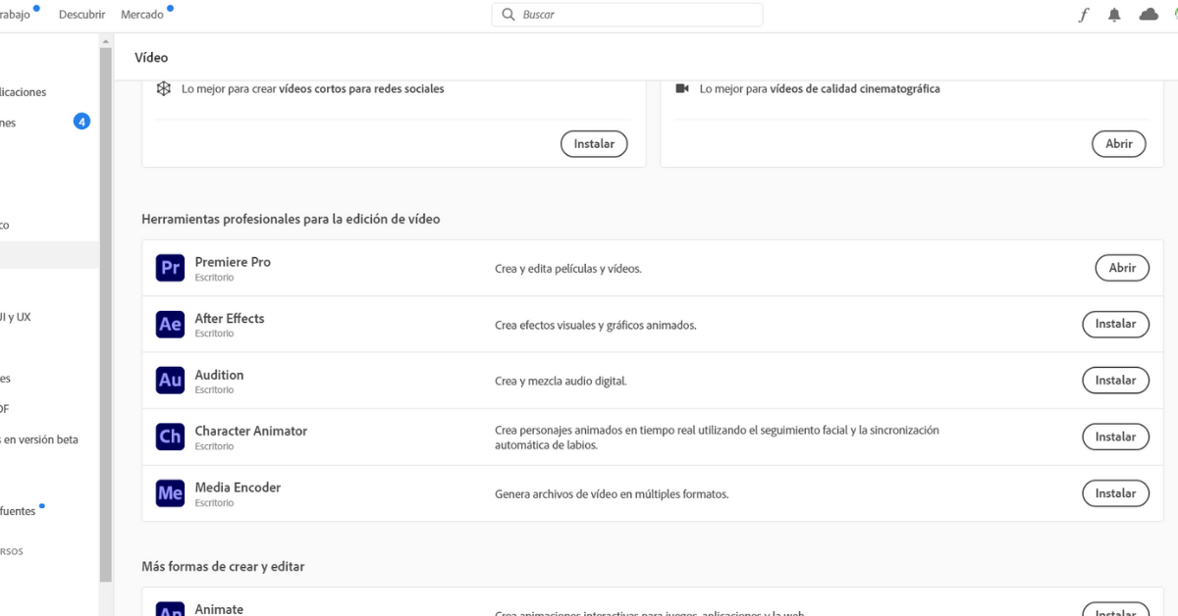Click the search magnifier icon

pyautogui.click(x=509, y=15)
